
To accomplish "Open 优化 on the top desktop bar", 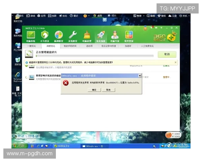I will click(63, 16).
